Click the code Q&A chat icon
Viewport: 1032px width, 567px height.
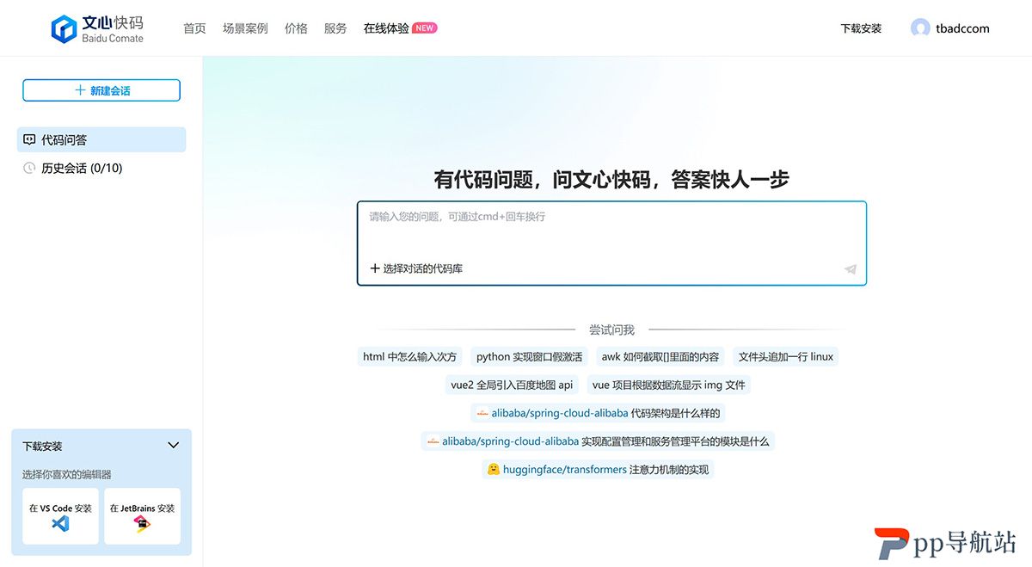[x=29, y=139]
